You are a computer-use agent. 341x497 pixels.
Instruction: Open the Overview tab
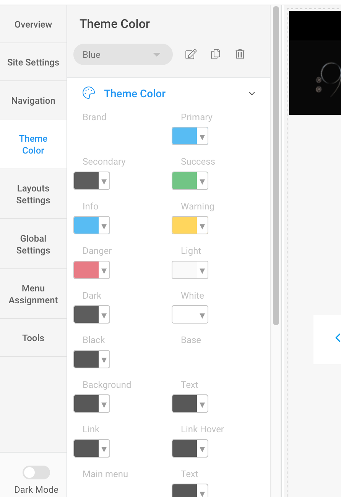33,24
